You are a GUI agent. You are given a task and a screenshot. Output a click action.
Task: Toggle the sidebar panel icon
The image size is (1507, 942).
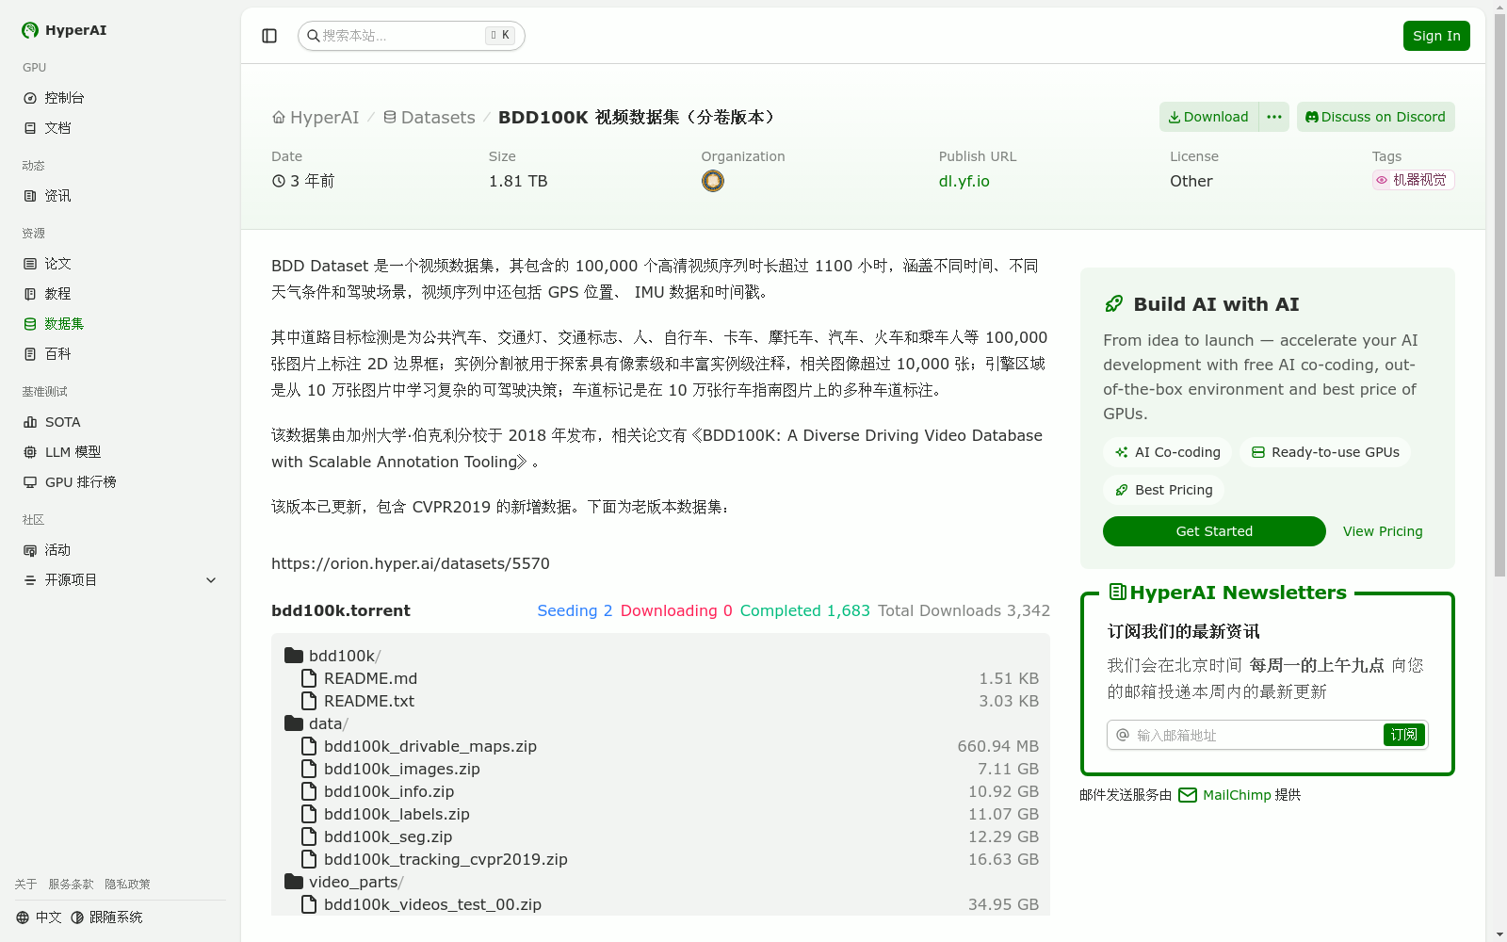click(269, 36)
